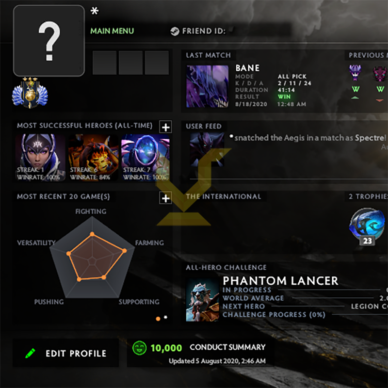Viewport: 388px width, 388px height.
Task: Expand Most Recent 20 Games with plus button
Action: click(x=165, y=198)
